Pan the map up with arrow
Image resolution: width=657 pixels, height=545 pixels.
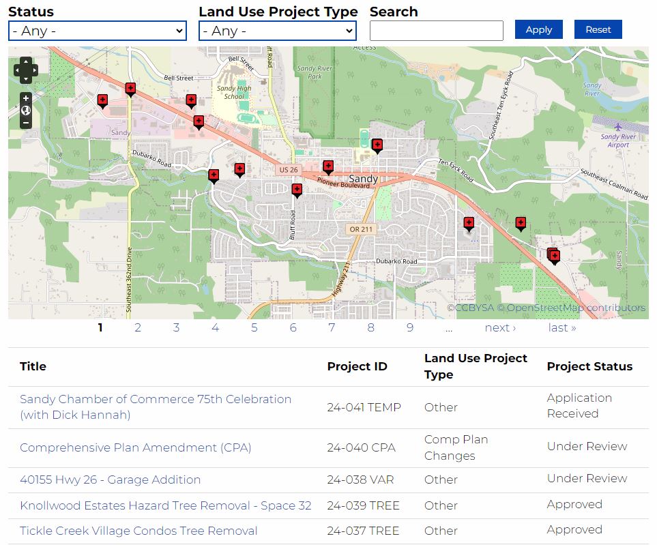click(x=26, y=62)
